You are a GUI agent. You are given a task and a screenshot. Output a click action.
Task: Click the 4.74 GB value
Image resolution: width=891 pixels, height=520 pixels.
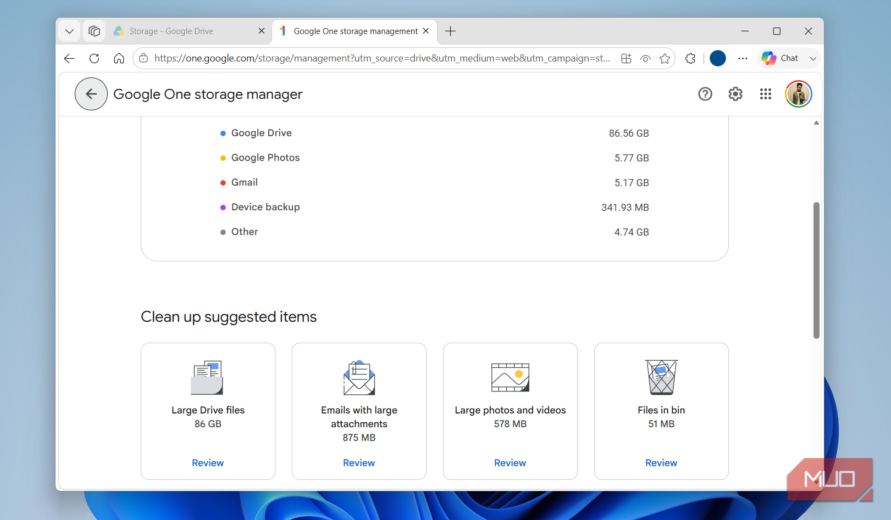[632, 232]
